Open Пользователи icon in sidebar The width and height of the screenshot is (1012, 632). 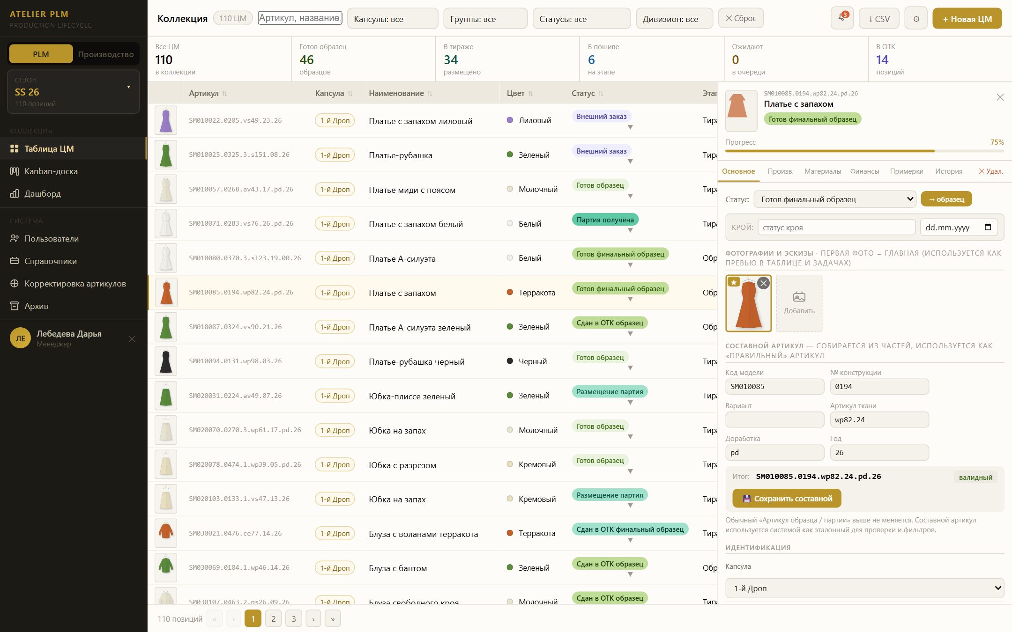point(15,238)
